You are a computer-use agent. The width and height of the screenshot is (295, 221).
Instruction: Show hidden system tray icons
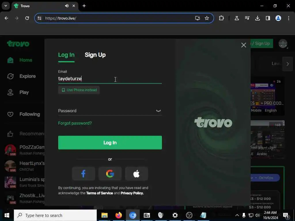click(x=237, y=215)
